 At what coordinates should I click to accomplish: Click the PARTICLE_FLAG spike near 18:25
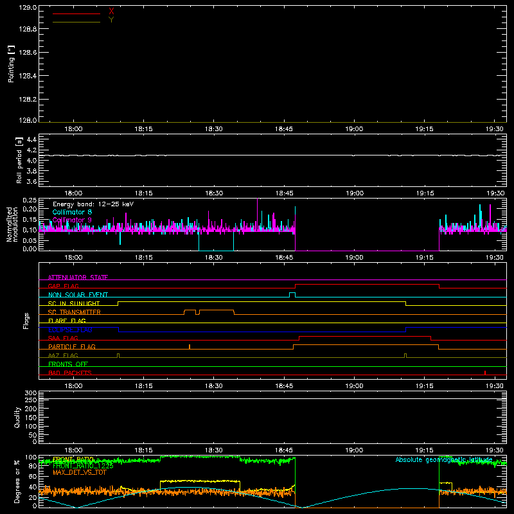pyautogui.click(x=190, y=346)
